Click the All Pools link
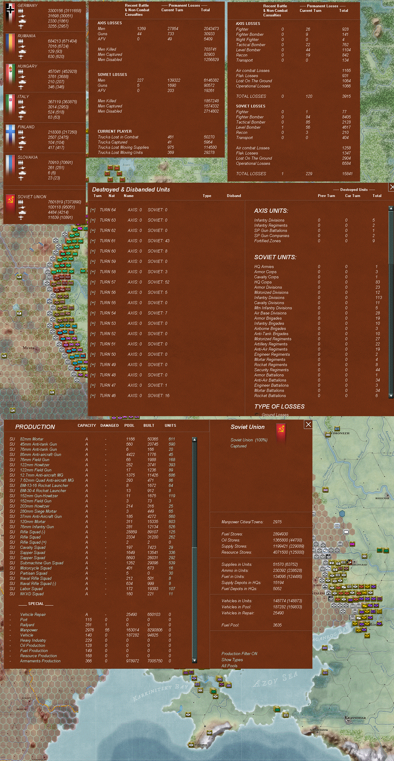The image size is (394, 761). 229,666
